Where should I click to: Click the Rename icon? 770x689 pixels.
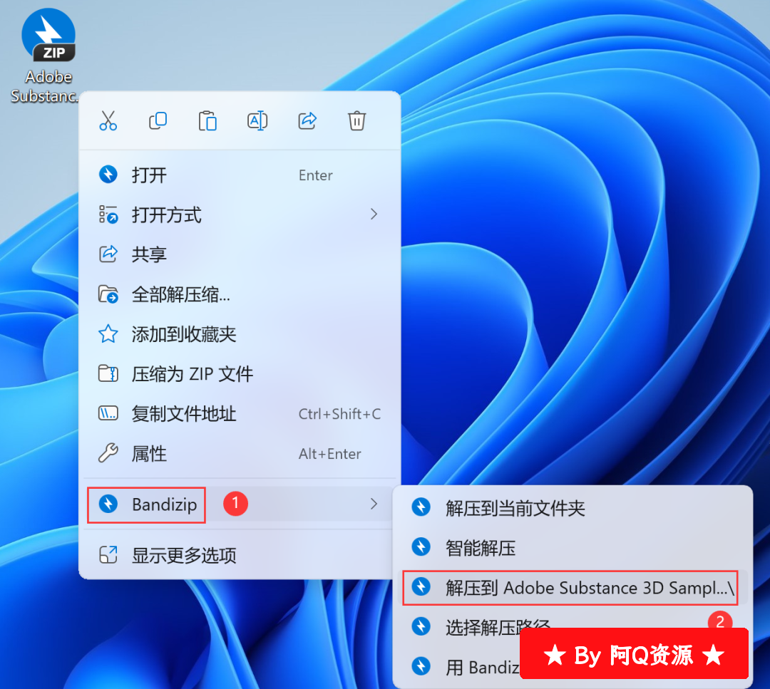(257, 121)
